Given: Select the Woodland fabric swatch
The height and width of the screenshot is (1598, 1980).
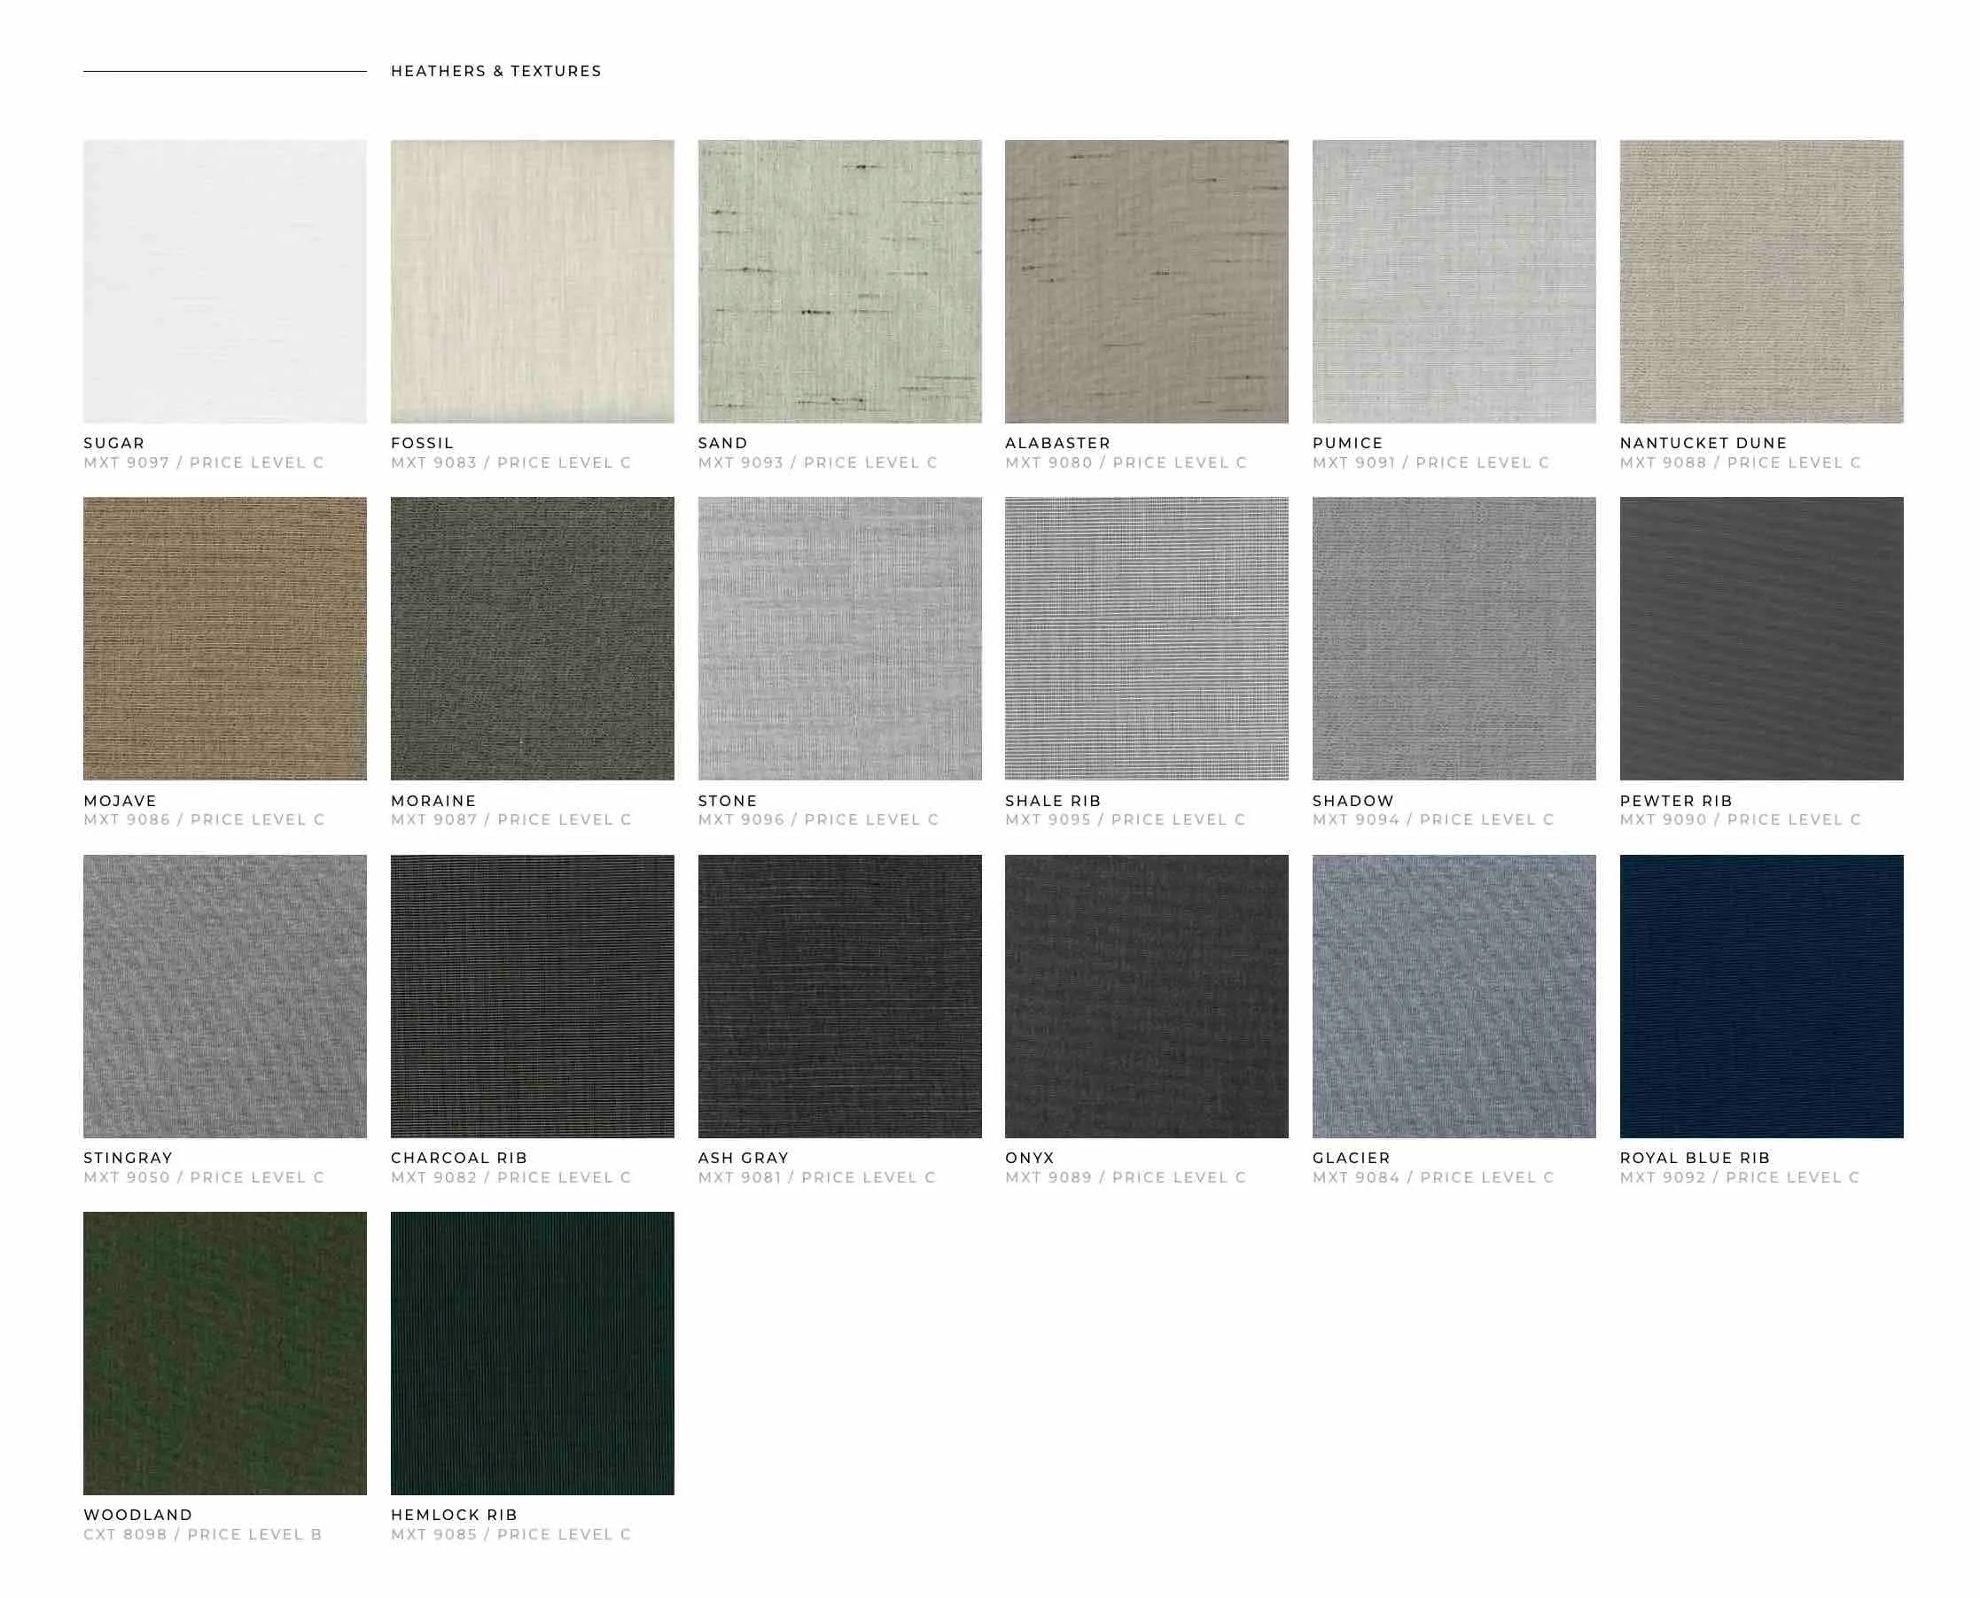Looking at the screenshot, I should 225,1354.
